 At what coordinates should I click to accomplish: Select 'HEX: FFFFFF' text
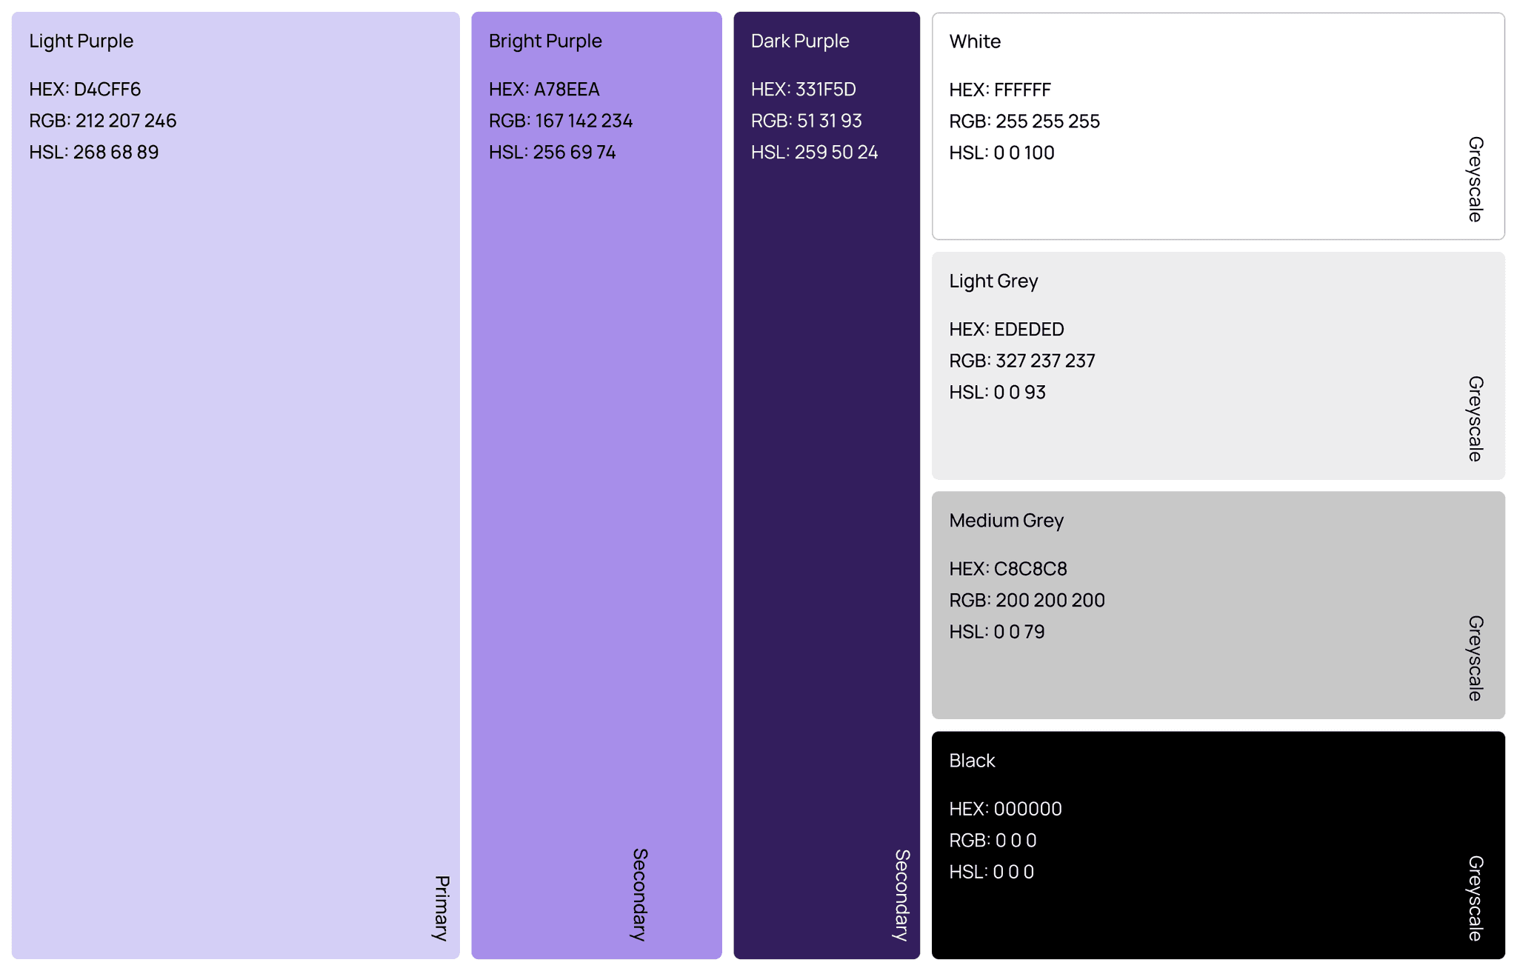1000,90
